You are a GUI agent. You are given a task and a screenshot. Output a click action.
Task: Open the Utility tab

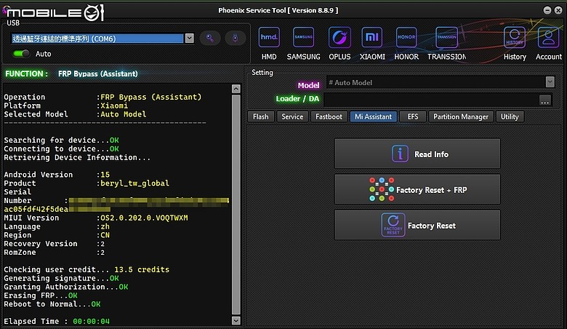[x=510, y=116]
